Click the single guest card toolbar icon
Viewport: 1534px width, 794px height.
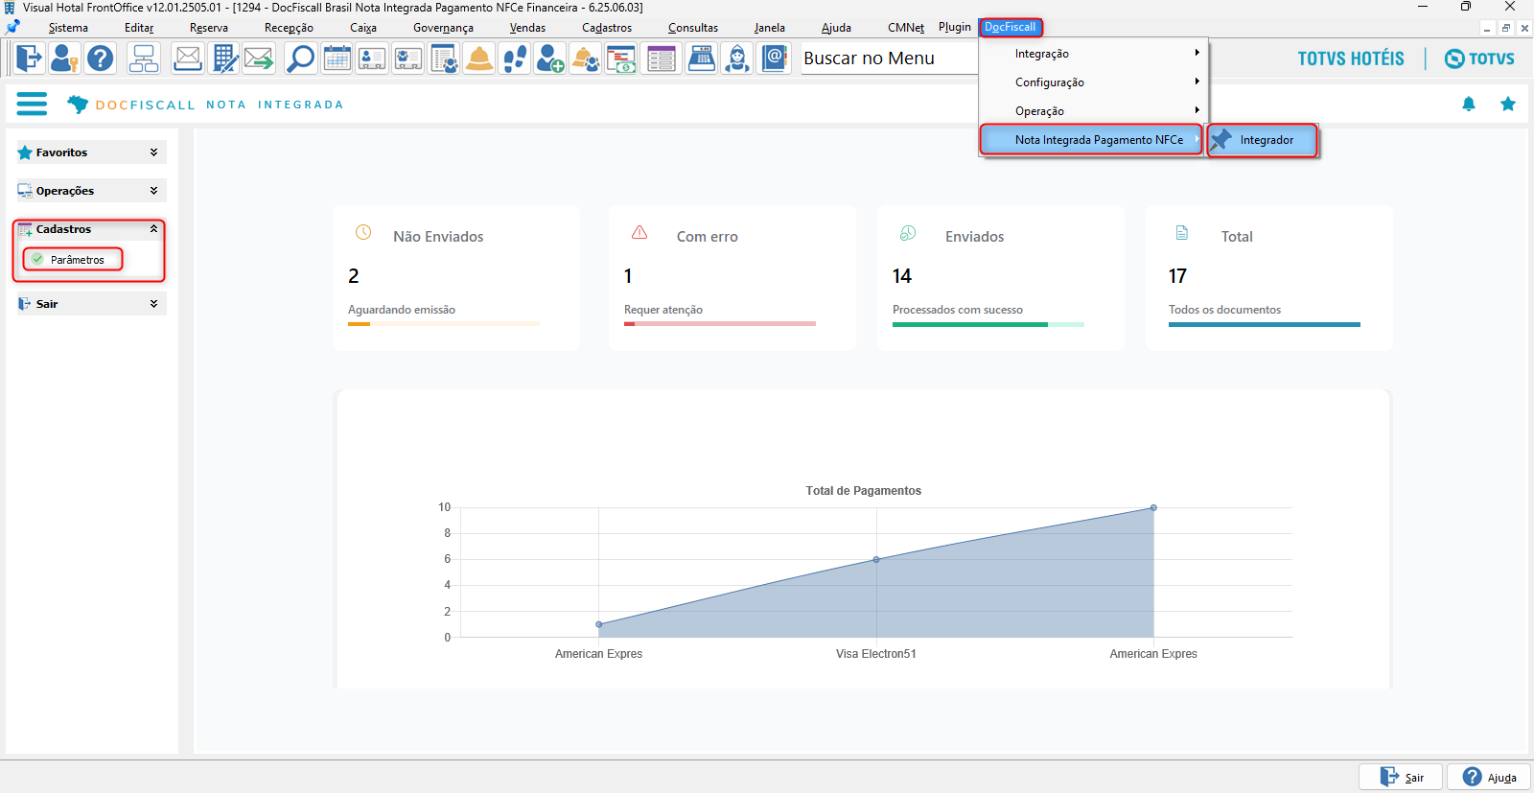tap(372, 58)
